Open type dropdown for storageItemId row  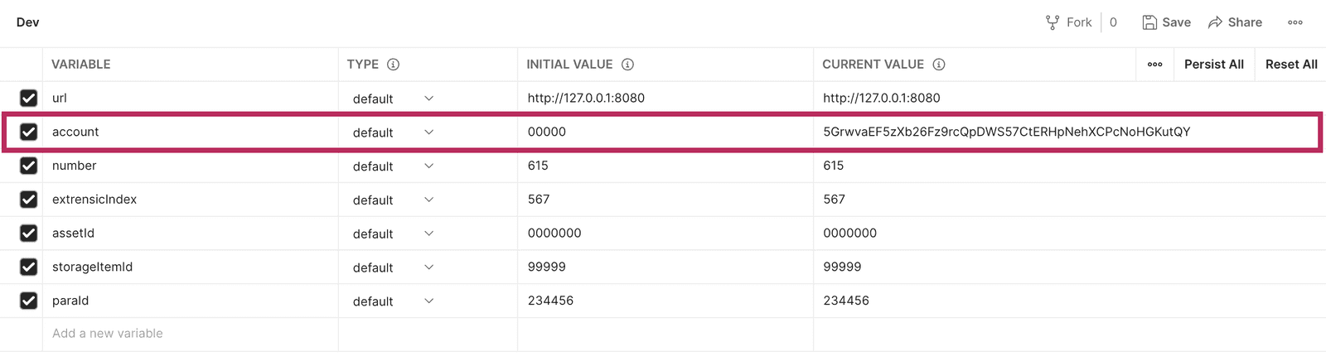[428, 268]
